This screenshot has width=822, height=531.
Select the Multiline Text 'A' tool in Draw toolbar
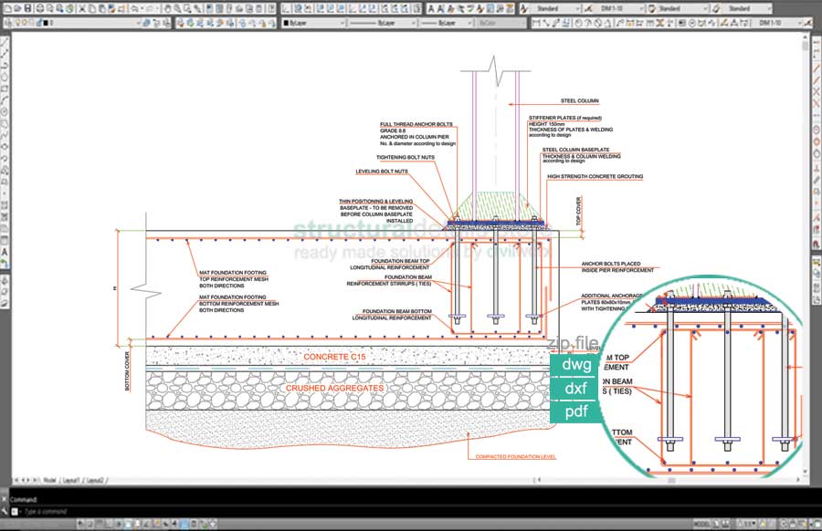(5, 252)
